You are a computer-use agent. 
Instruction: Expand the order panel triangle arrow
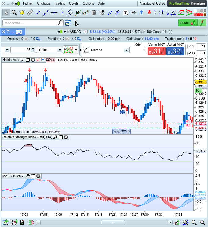click(x=81, y=50)
